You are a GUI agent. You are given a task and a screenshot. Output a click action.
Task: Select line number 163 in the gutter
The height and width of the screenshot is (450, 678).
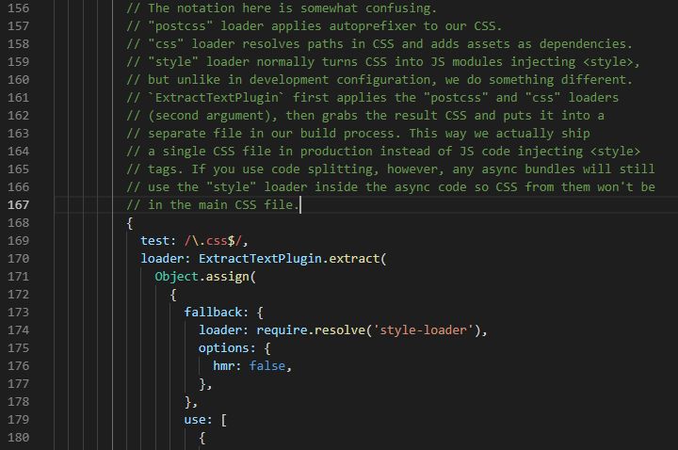click(18, 134)
